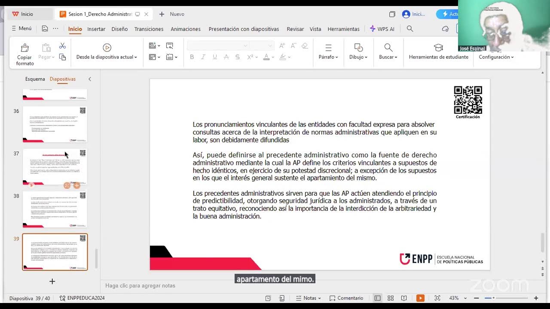
Task: Click the WPS AI button
Action: (x=382, y=29)
